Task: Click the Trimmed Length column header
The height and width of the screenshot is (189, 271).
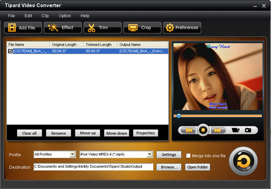Action: click(100, 45)
